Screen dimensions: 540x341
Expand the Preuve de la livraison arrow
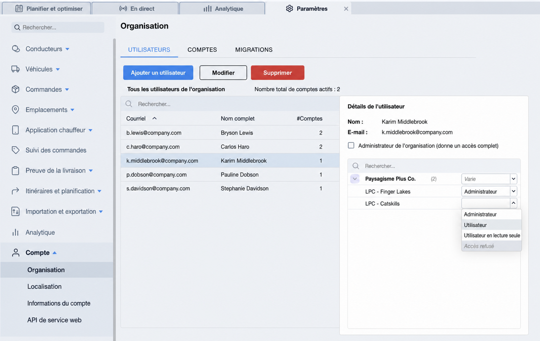91,171
